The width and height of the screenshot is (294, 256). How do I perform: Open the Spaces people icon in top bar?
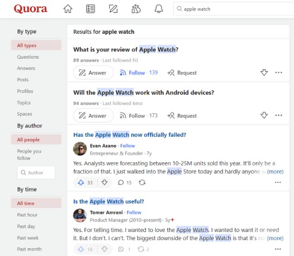click(x=136, y=9)
